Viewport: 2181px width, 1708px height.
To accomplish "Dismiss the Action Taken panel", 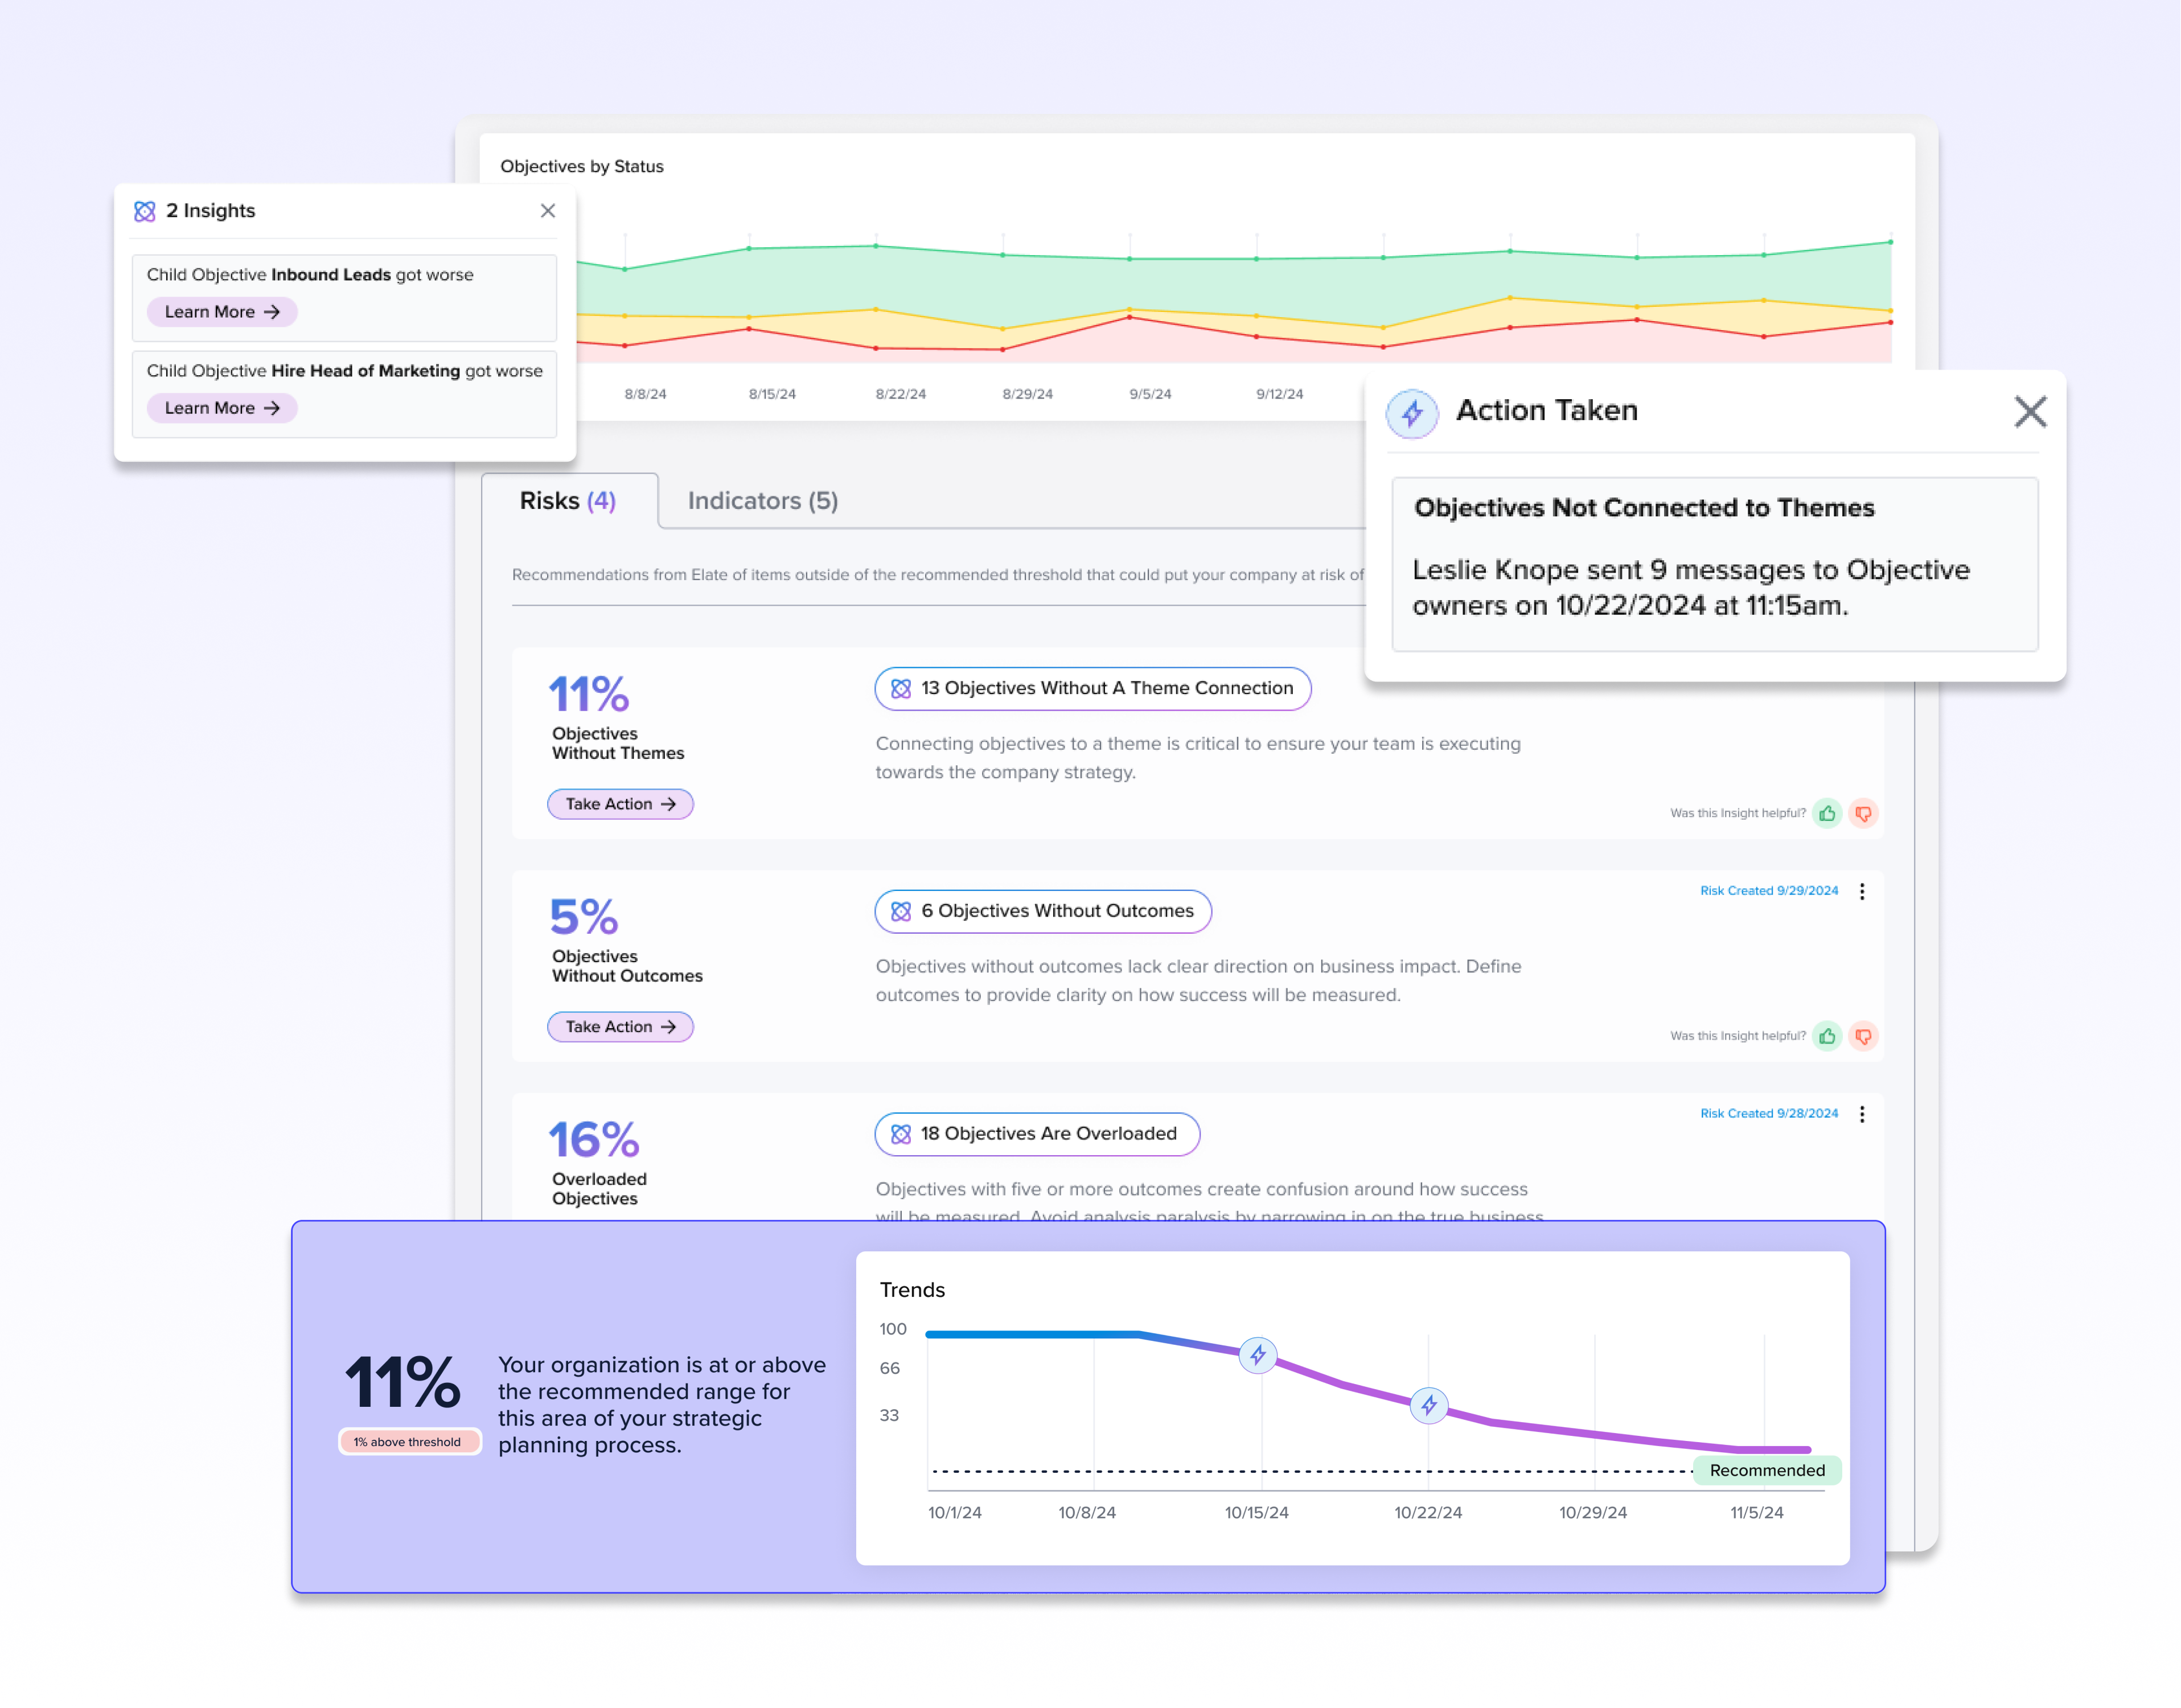I will [2030, 411].
